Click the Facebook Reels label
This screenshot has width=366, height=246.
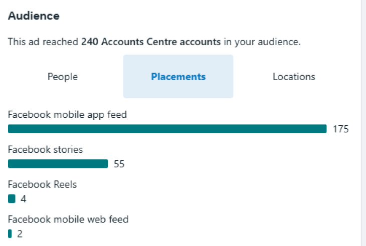42,184
